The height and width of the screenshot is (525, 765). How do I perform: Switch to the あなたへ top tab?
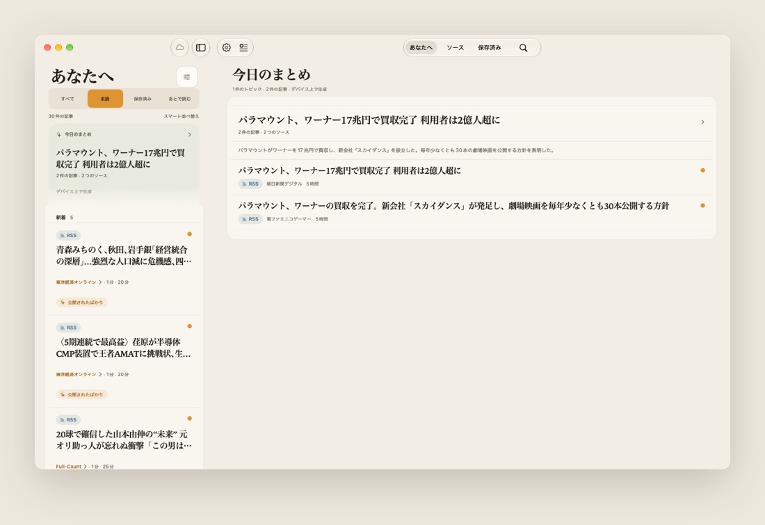tap(421, 47)
